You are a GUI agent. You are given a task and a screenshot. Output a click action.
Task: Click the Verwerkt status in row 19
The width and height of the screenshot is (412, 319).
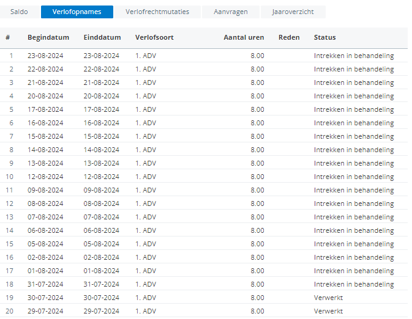tap(329, 298)
